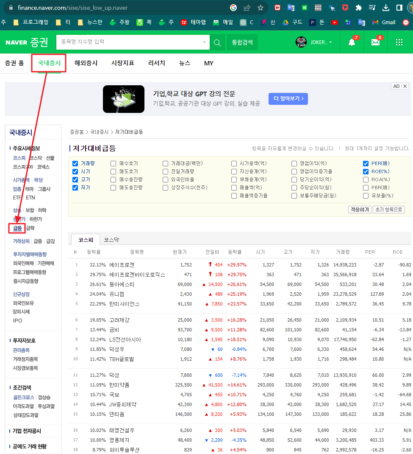Uncheck the ROE(%) checkbox
The image size is (413, 454).
click(x=366, y=172)
